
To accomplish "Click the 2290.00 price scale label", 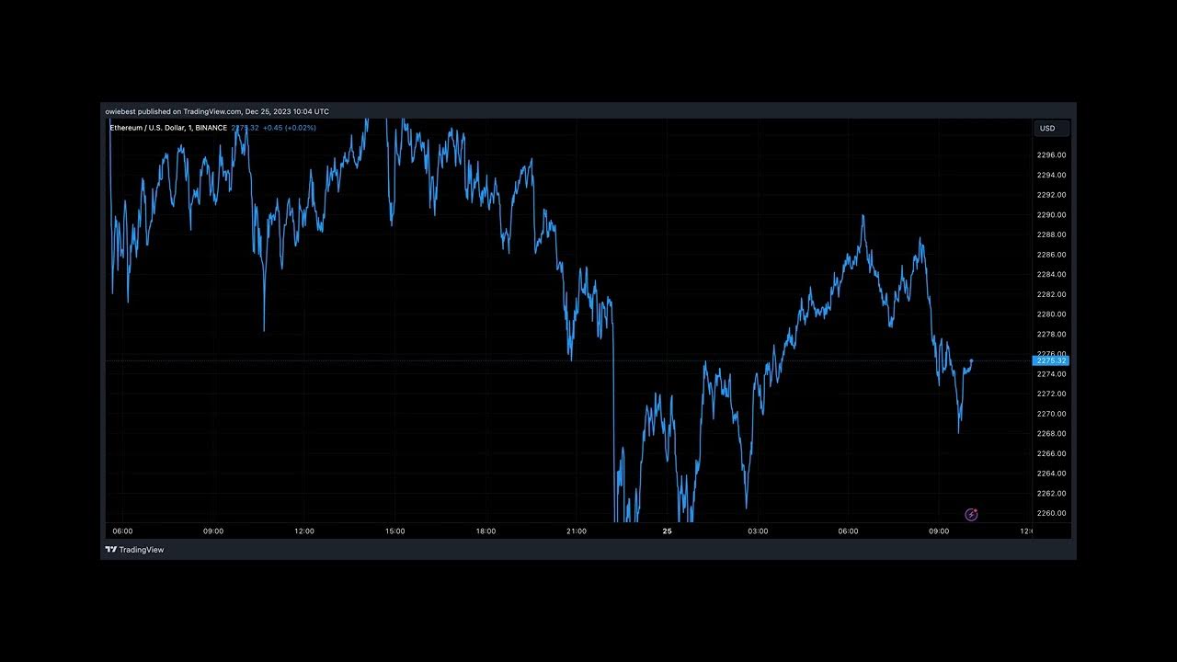I will [1051, 215].
